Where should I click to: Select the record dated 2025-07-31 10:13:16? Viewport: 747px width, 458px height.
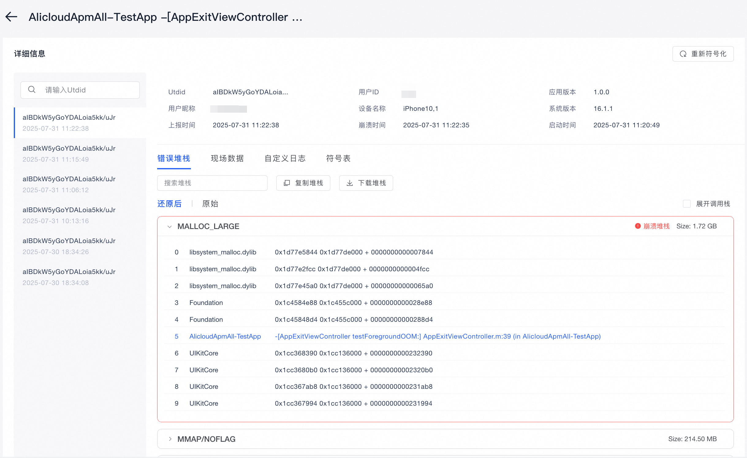point(80,215)
